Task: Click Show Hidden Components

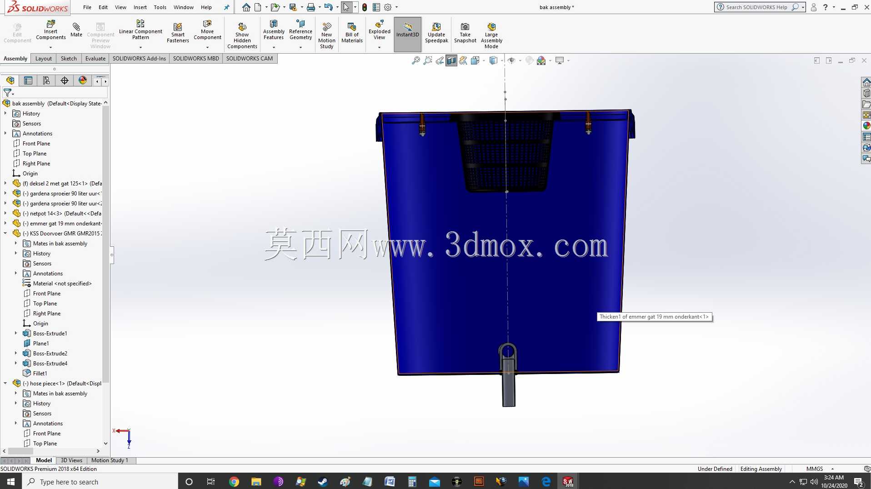Action: pyautogui.click(x=242, y=35)
